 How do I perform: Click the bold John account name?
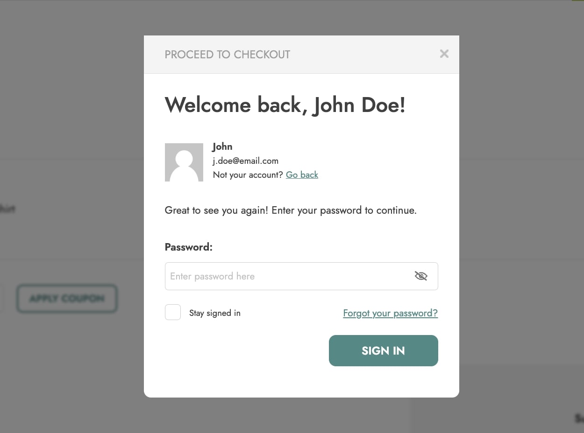pyautogui.click(x=222, y=147)
